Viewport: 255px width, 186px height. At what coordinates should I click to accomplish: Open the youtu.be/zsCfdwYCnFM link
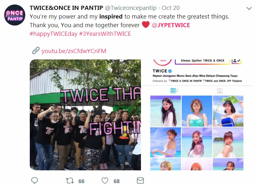74,51
